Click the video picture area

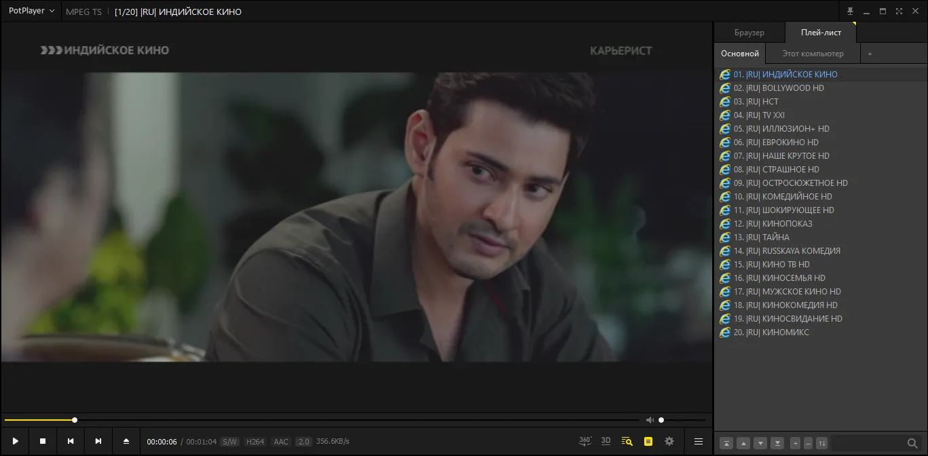pos(356,217)
